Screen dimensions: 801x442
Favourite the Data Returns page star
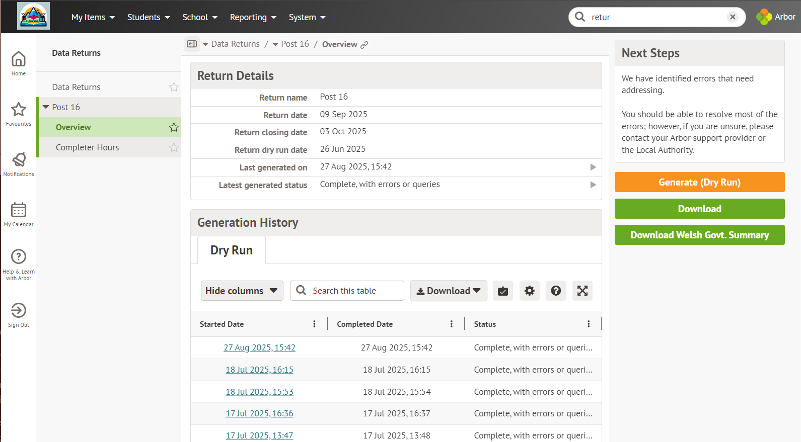174,87
